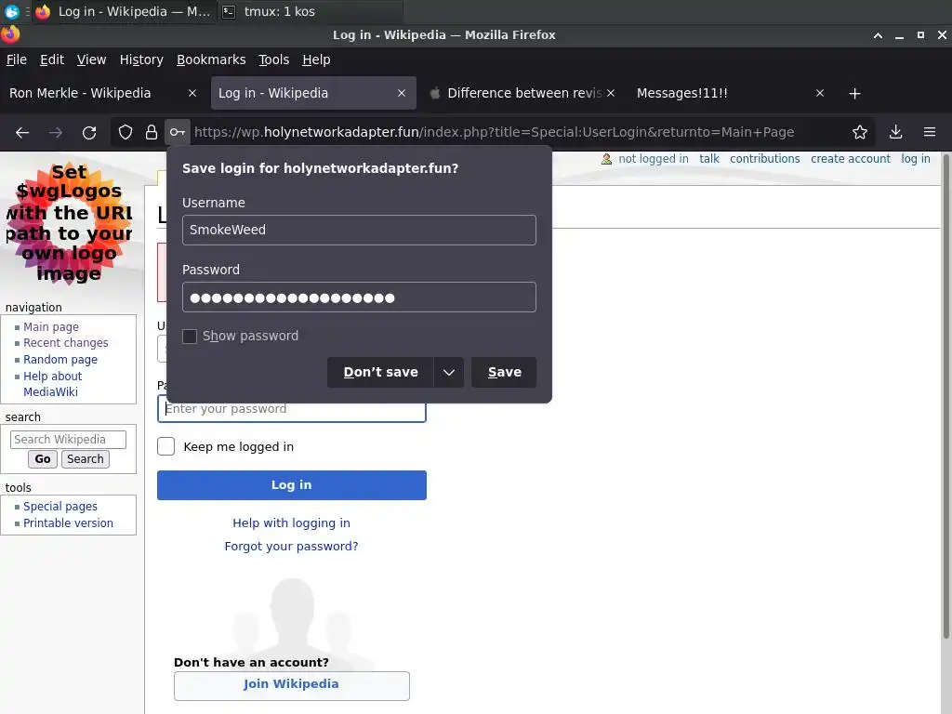Open the Printable version link
The height and width of the screenshot is (714, 952).
(x=68, y=522)
